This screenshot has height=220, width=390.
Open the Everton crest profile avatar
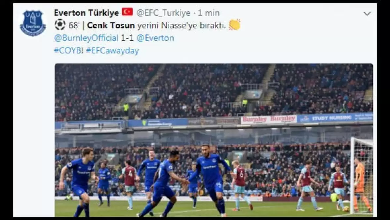click(x=33, y=23)
